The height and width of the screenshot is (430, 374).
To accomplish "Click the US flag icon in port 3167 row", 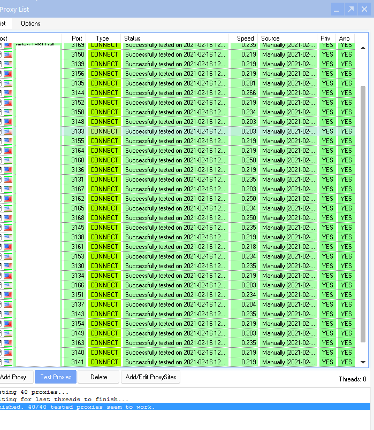I will click(x=8, y=189).
